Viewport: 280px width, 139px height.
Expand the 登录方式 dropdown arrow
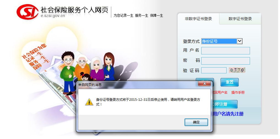(240, 41)
